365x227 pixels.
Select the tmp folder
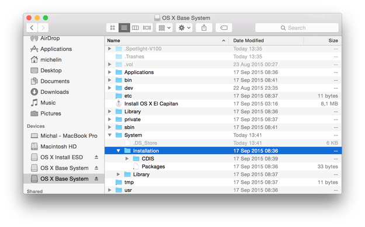tap(223, 182)
